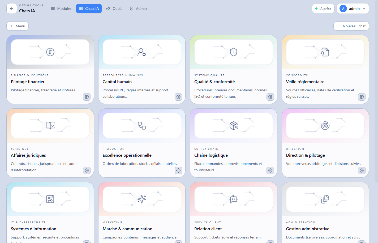The image size is (378, 243).
Task: Open the Affaires juridiques chat title
Action: click(28, 155)
